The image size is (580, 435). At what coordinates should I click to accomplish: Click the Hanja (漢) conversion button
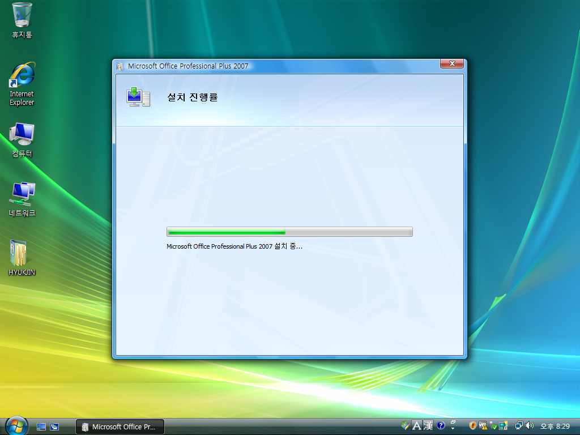(428, 426)
